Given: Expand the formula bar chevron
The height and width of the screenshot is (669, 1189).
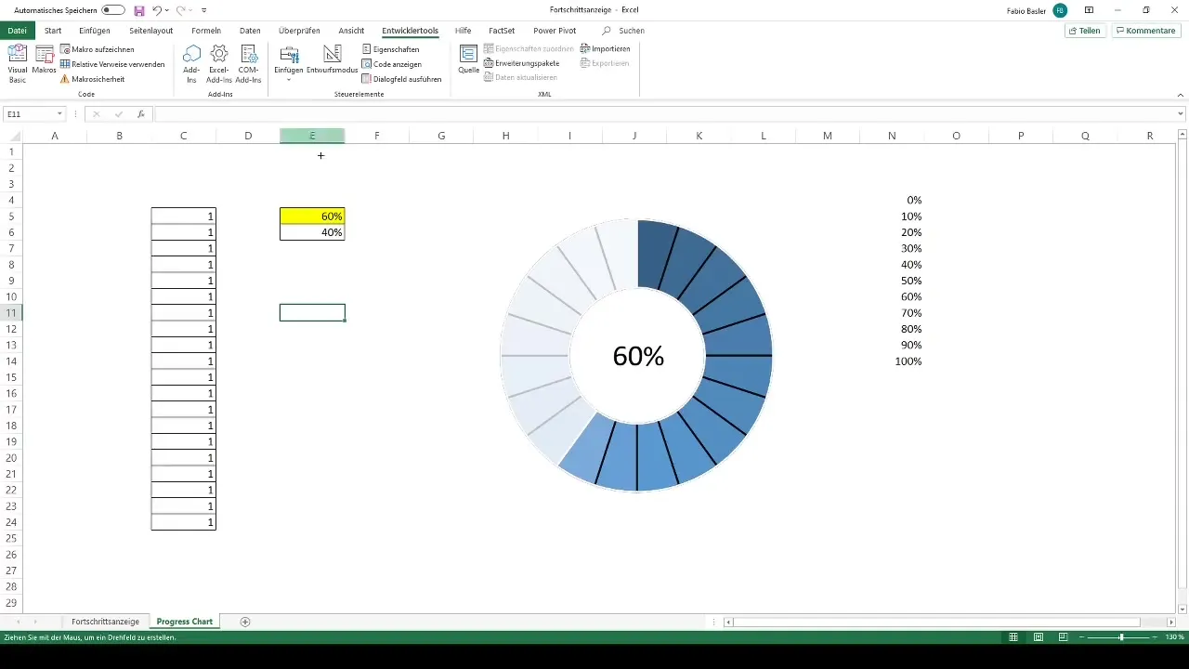Looking at the screenshot, I should 1182,114.
